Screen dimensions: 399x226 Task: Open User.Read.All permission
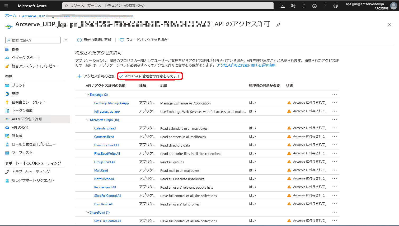103,204
